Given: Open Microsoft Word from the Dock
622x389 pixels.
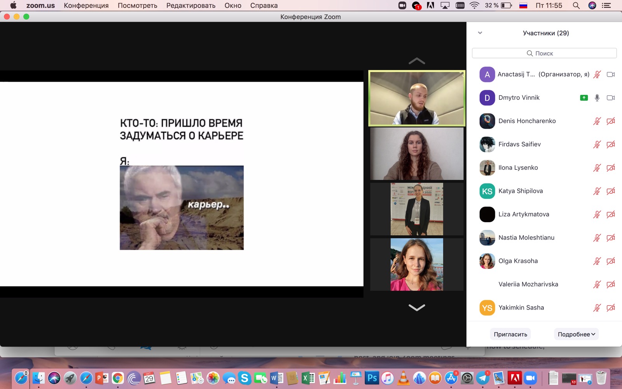Looking at the screenshot, I should (276, 378).
